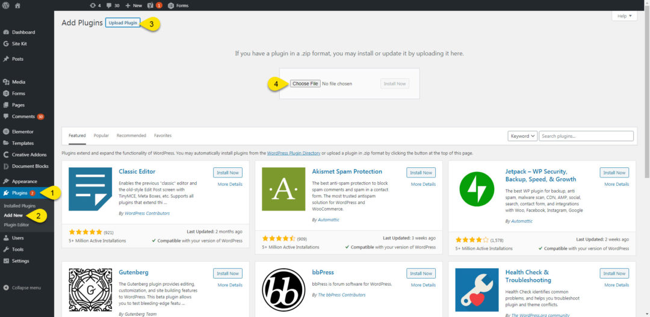Screen dimensions: 650x317
Task: Click the WordPress logo in admin bar
Action: click(6, 5)
